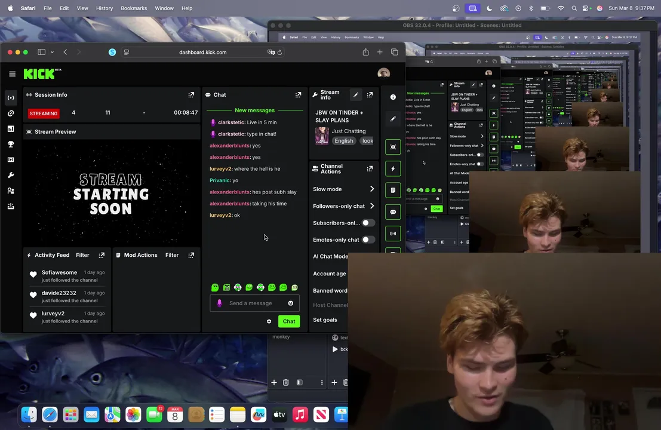This screenshot has height=430, width=661.
Task: Click alexanderblunts: taking his time message
Action: [248, 204]
